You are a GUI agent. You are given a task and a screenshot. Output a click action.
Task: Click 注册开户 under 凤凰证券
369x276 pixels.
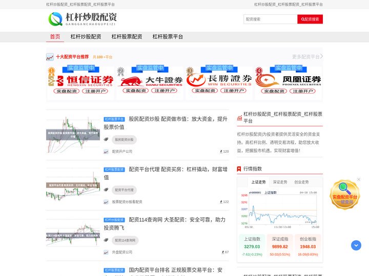point(302,91)
